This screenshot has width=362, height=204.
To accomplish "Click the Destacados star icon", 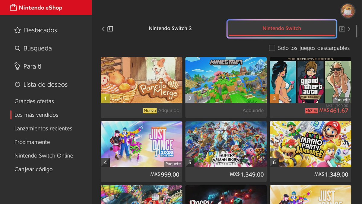I will click(17, 30).
